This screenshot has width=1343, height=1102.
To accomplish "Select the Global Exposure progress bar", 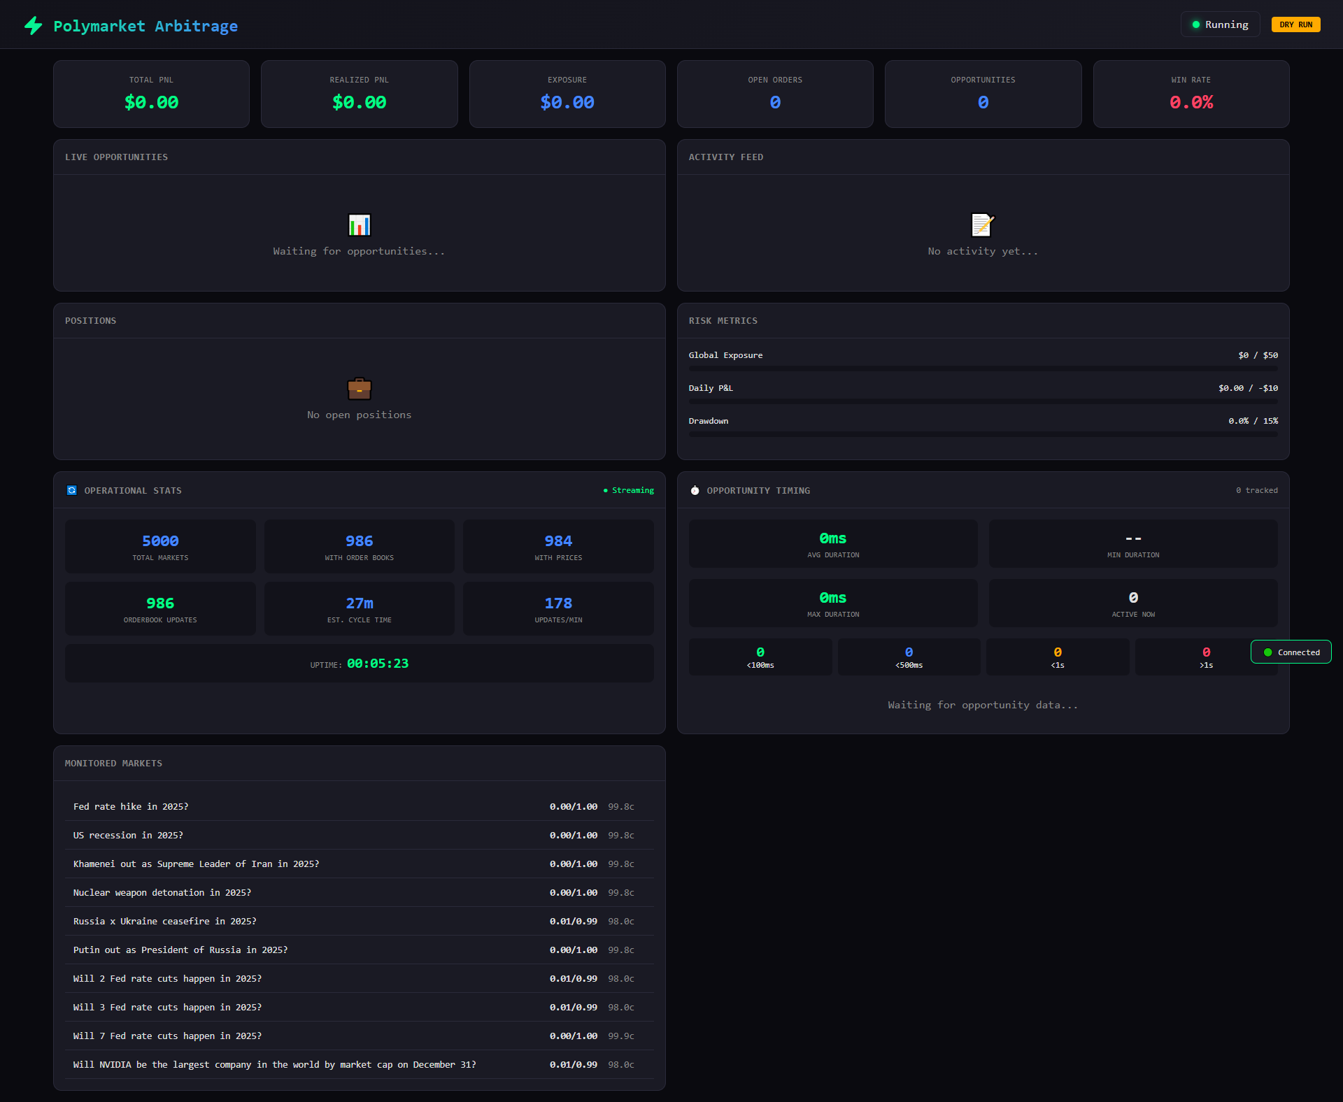I will pos(983,368).
